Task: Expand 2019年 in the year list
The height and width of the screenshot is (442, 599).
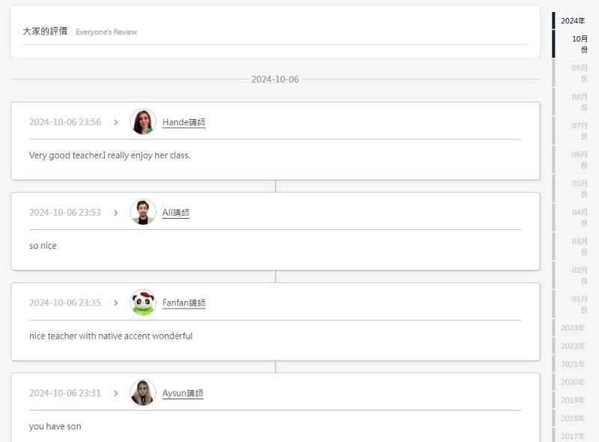Action: tap(573, 400)
